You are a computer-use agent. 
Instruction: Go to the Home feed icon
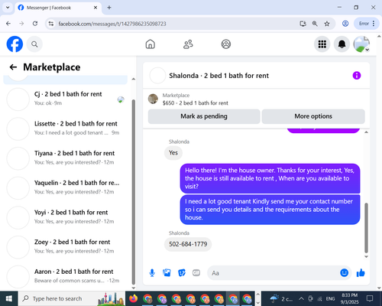click(x=151, y=44)
